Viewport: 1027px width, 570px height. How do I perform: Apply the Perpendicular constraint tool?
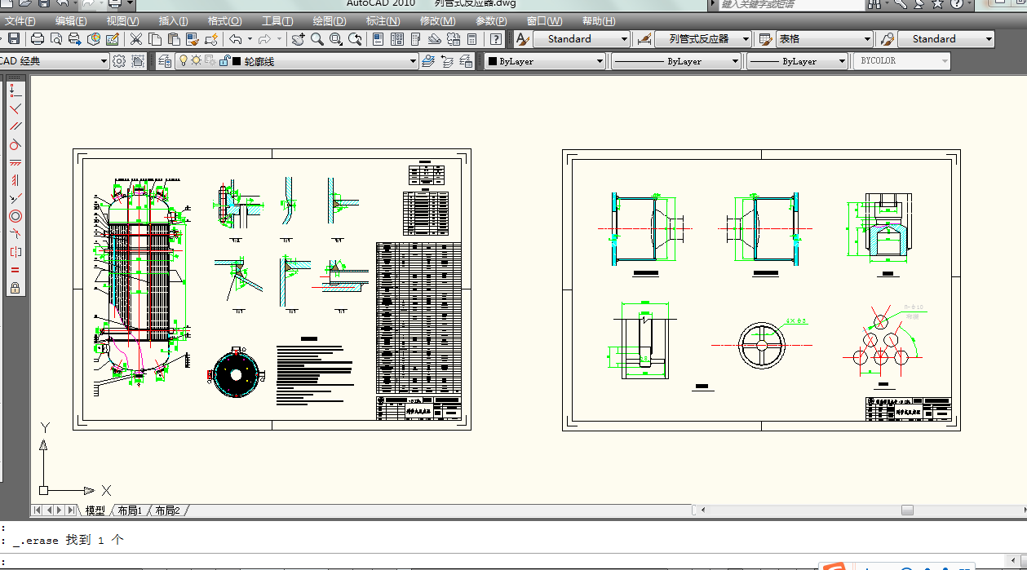click(15, 108)
